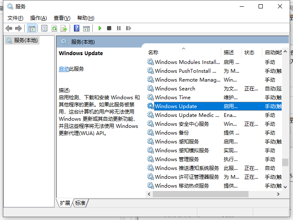Viewport: 293px width, 220px height.
Task: Click the export list toolbar icon
Action: 64,28
